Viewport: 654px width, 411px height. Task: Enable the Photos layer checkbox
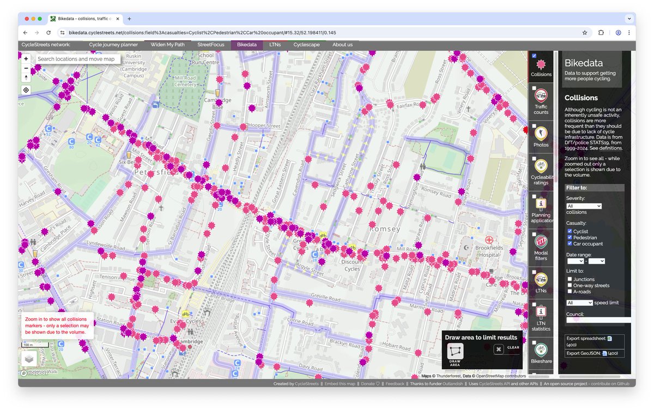coord(534,126)
